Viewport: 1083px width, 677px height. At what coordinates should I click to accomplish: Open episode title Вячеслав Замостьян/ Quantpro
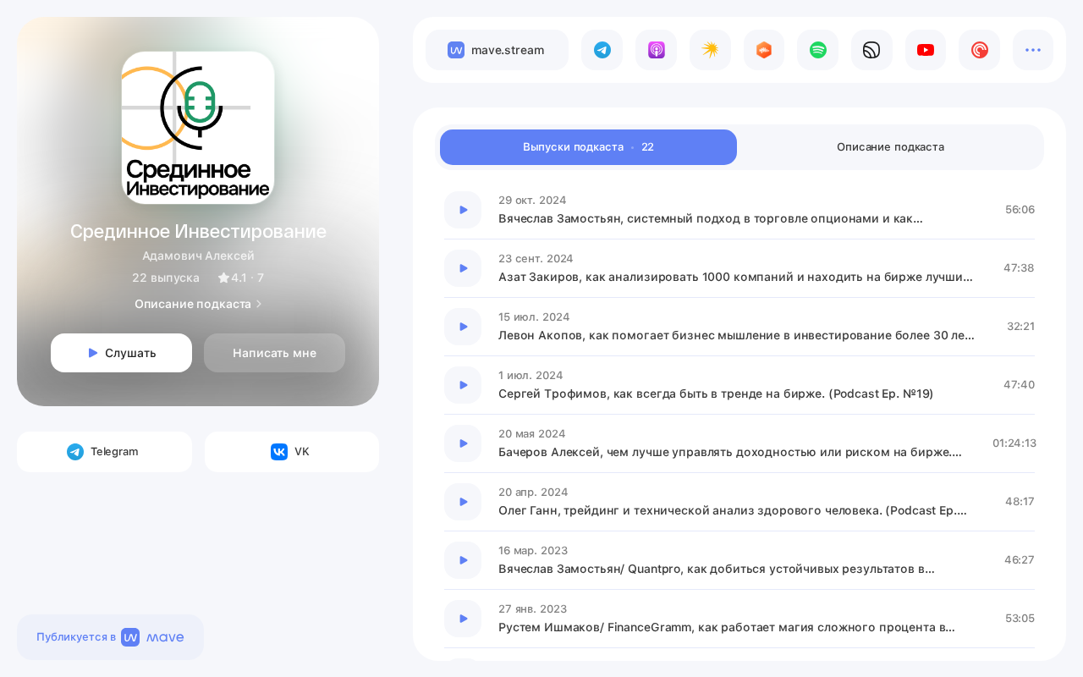click(x=717, y=569)
